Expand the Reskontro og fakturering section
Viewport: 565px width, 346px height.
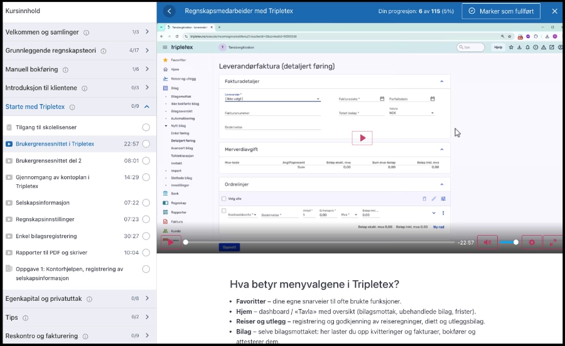147,336
